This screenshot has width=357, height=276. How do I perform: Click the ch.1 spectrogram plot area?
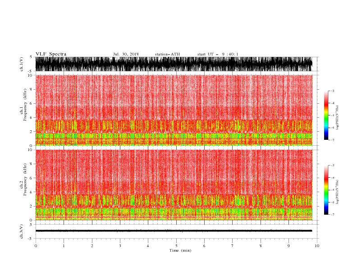(x=174, y=110)
